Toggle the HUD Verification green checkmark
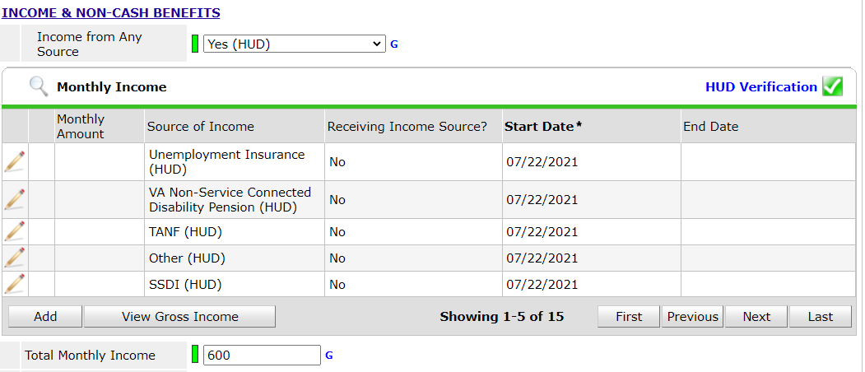The image size is (865, 372). (x=832, y=86)
